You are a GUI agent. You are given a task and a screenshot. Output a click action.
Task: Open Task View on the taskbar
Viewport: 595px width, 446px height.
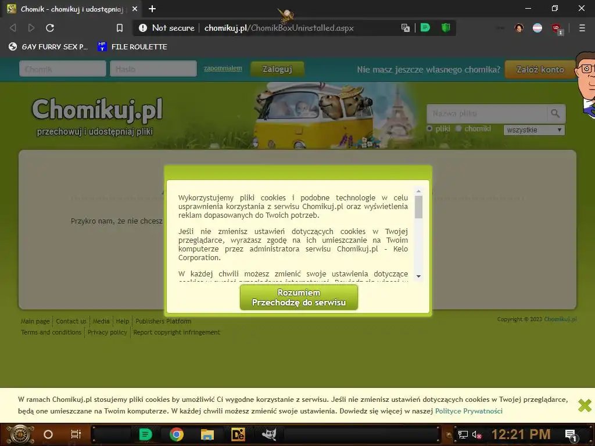[76, 434]
